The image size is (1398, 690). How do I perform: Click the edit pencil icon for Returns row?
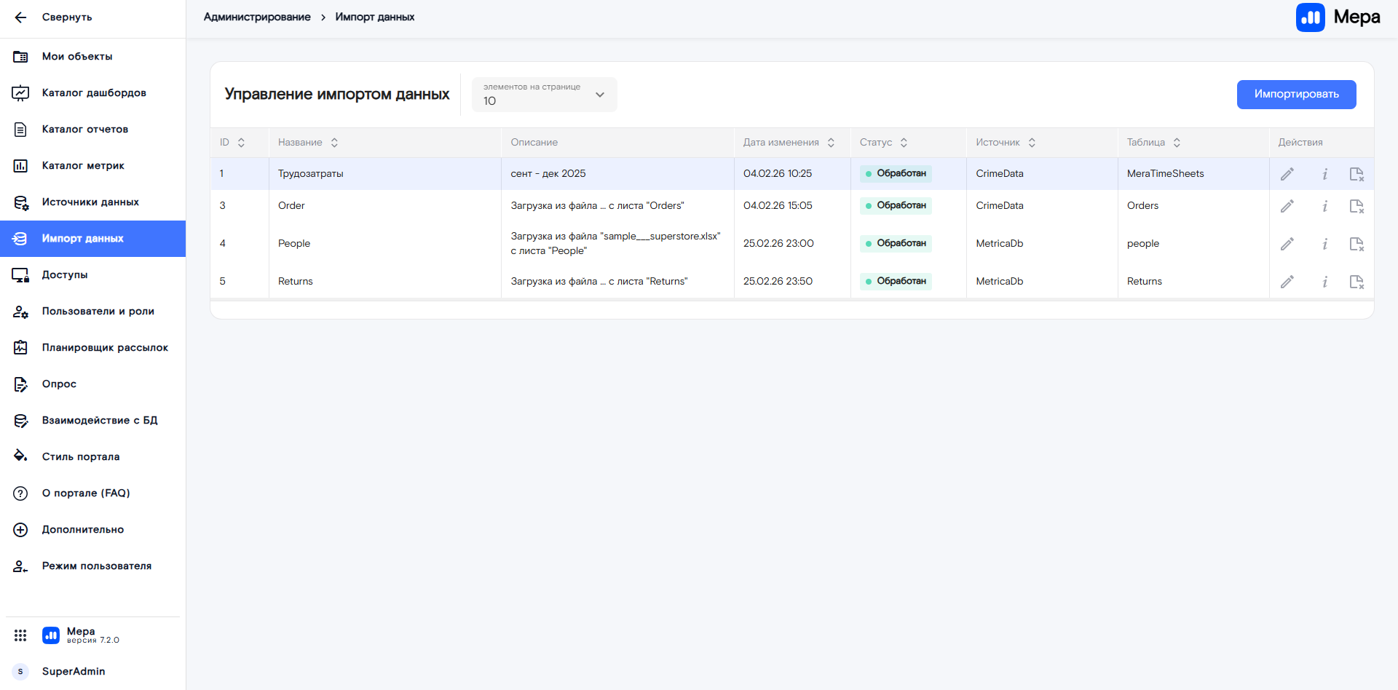[1287, 282]
